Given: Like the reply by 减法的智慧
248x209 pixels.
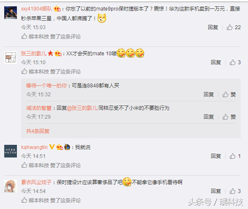Looking at the screenshot, I should [x=229, y=117].
